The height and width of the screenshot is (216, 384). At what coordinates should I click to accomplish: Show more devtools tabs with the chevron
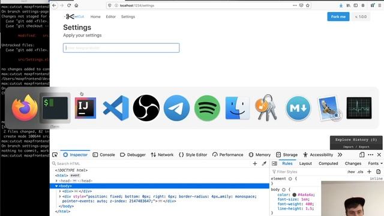(x=340, y=155)
